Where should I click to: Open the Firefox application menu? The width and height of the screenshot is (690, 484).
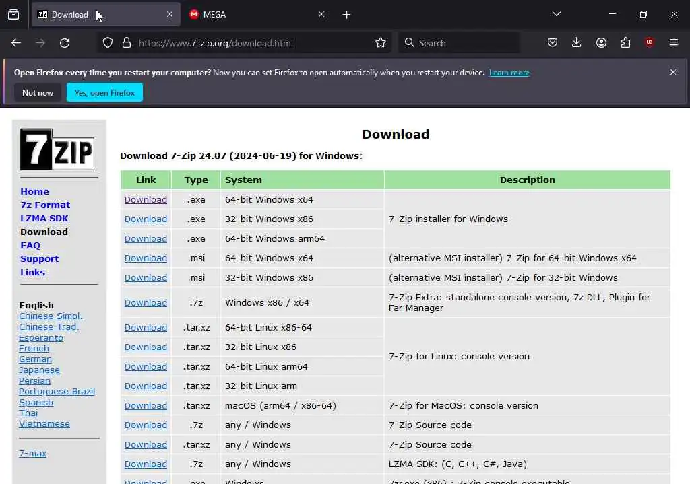click(674, 42)
